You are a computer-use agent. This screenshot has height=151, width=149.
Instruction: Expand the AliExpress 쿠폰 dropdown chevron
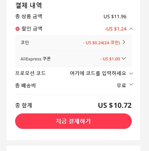click(124, 58)
